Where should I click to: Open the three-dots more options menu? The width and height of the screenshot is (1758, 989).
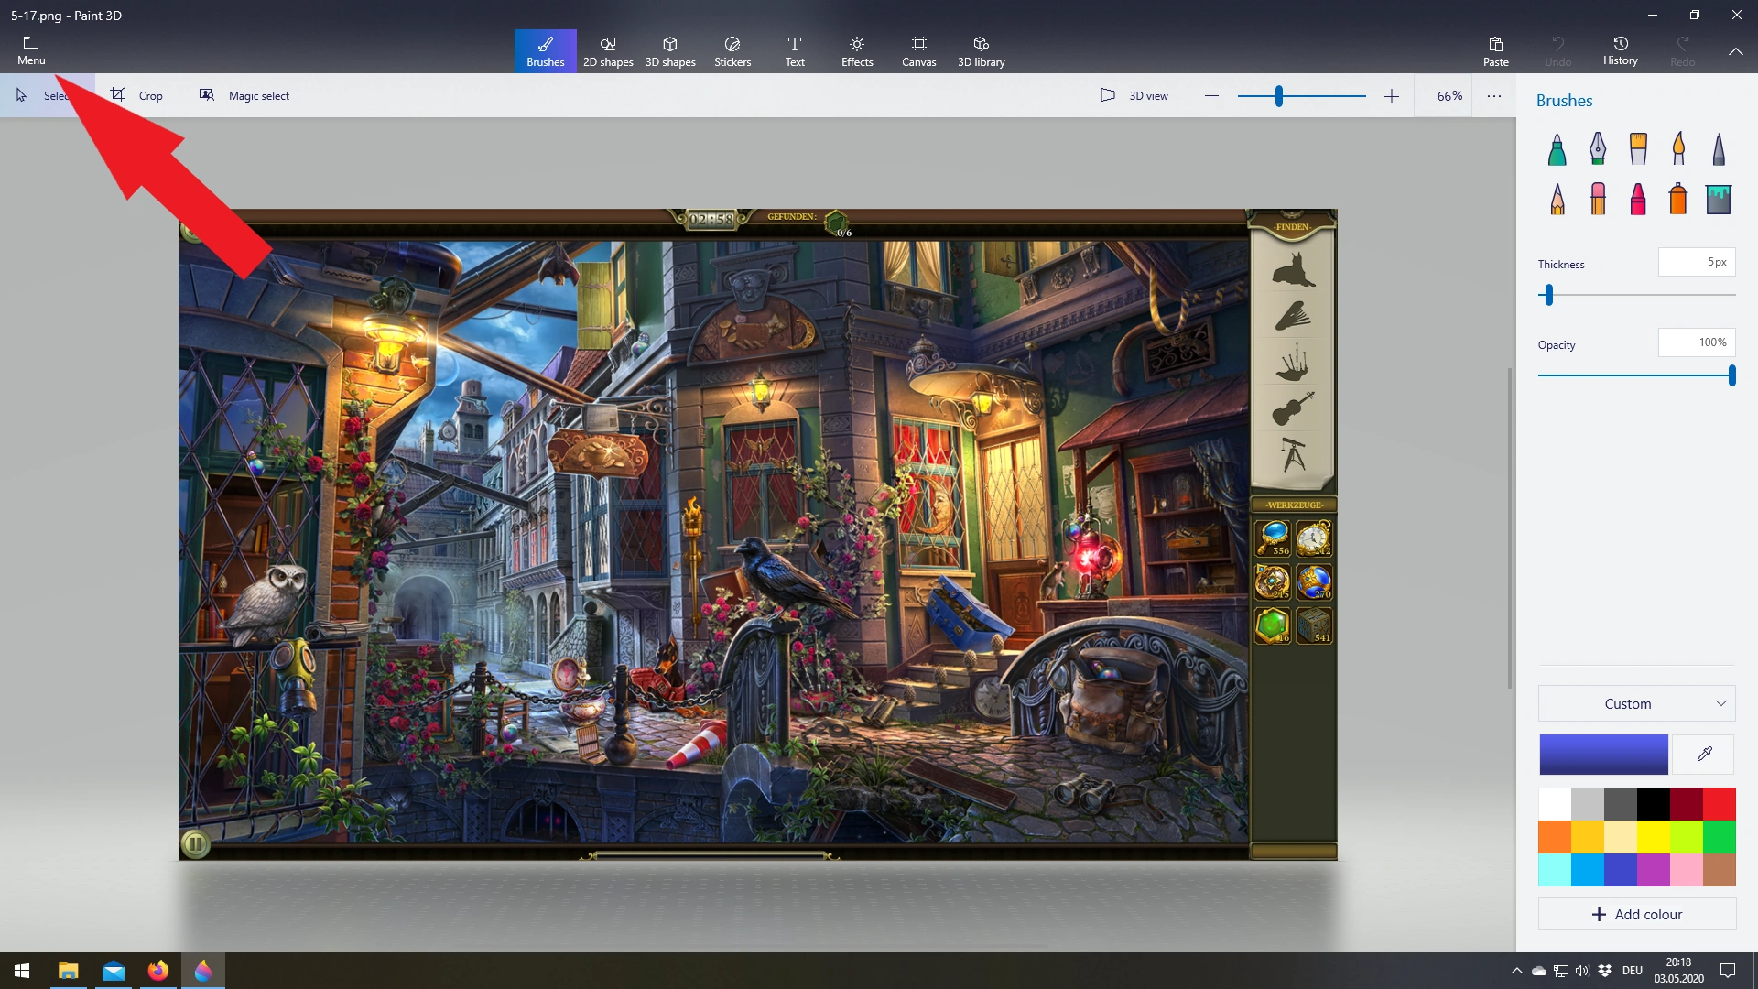(1494, 95)
